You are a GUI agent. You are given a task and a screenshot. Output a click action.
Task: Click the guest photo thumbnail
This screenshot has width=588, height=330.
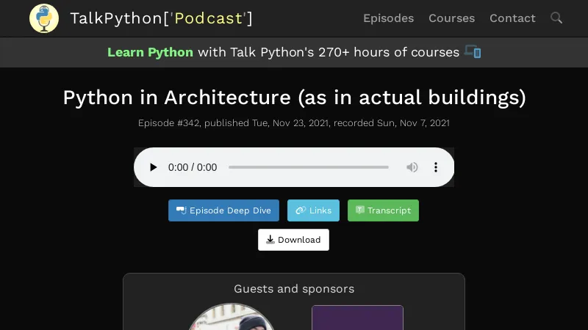[232, 318]
